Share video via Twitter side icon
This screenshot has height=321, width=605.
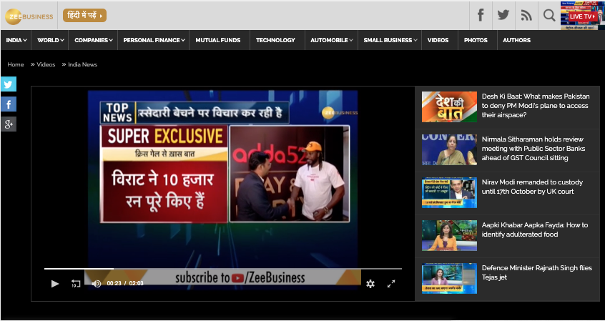click(x=9, y=84)
